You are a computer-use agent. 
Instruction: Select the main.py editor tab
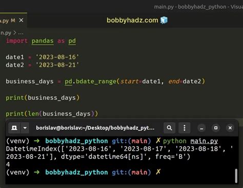(13, 20)
